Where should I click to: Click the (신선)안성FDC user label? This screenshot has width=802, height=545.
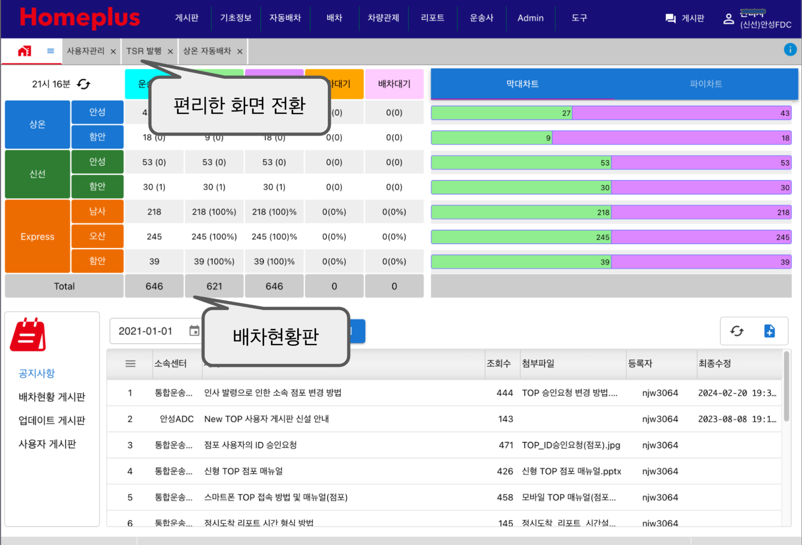[765, 24]
